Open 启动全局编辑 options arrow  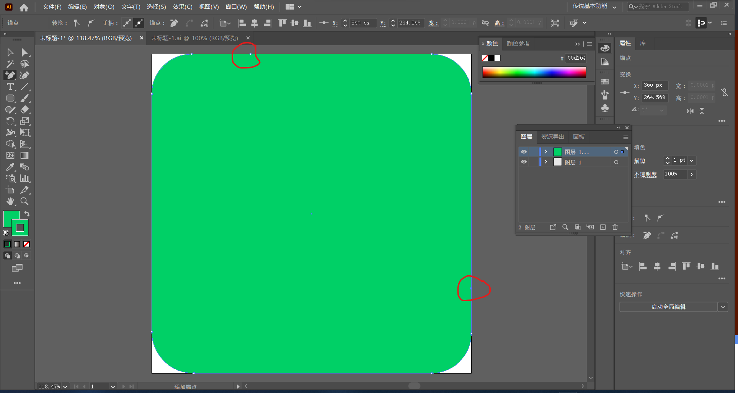tap(723, 307)
